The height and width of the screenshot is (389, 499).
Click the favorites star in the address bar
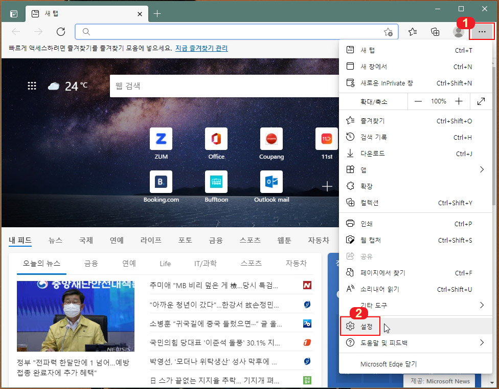pyautogui.click(x=388, y=31)
